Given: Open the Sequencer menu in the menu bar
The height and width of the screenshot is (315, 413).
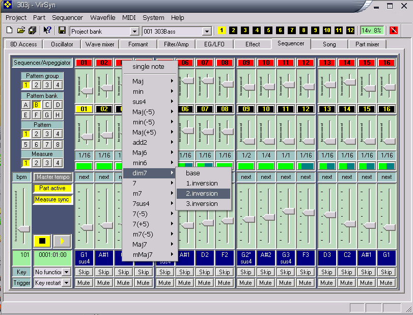Looking at the screenshot, I should coord(67,18).
